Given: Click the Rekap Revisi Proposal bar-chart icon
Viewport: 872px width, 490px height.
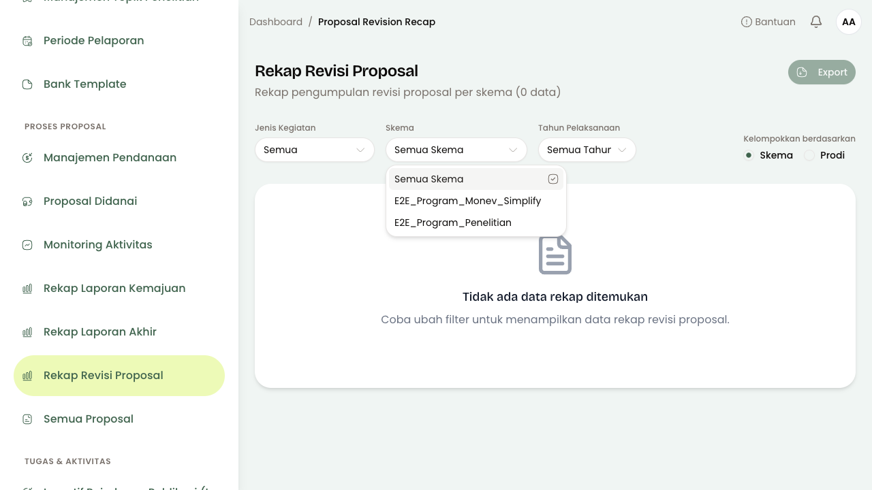Looking at the screenshot, I should click(x=27, y=376).
